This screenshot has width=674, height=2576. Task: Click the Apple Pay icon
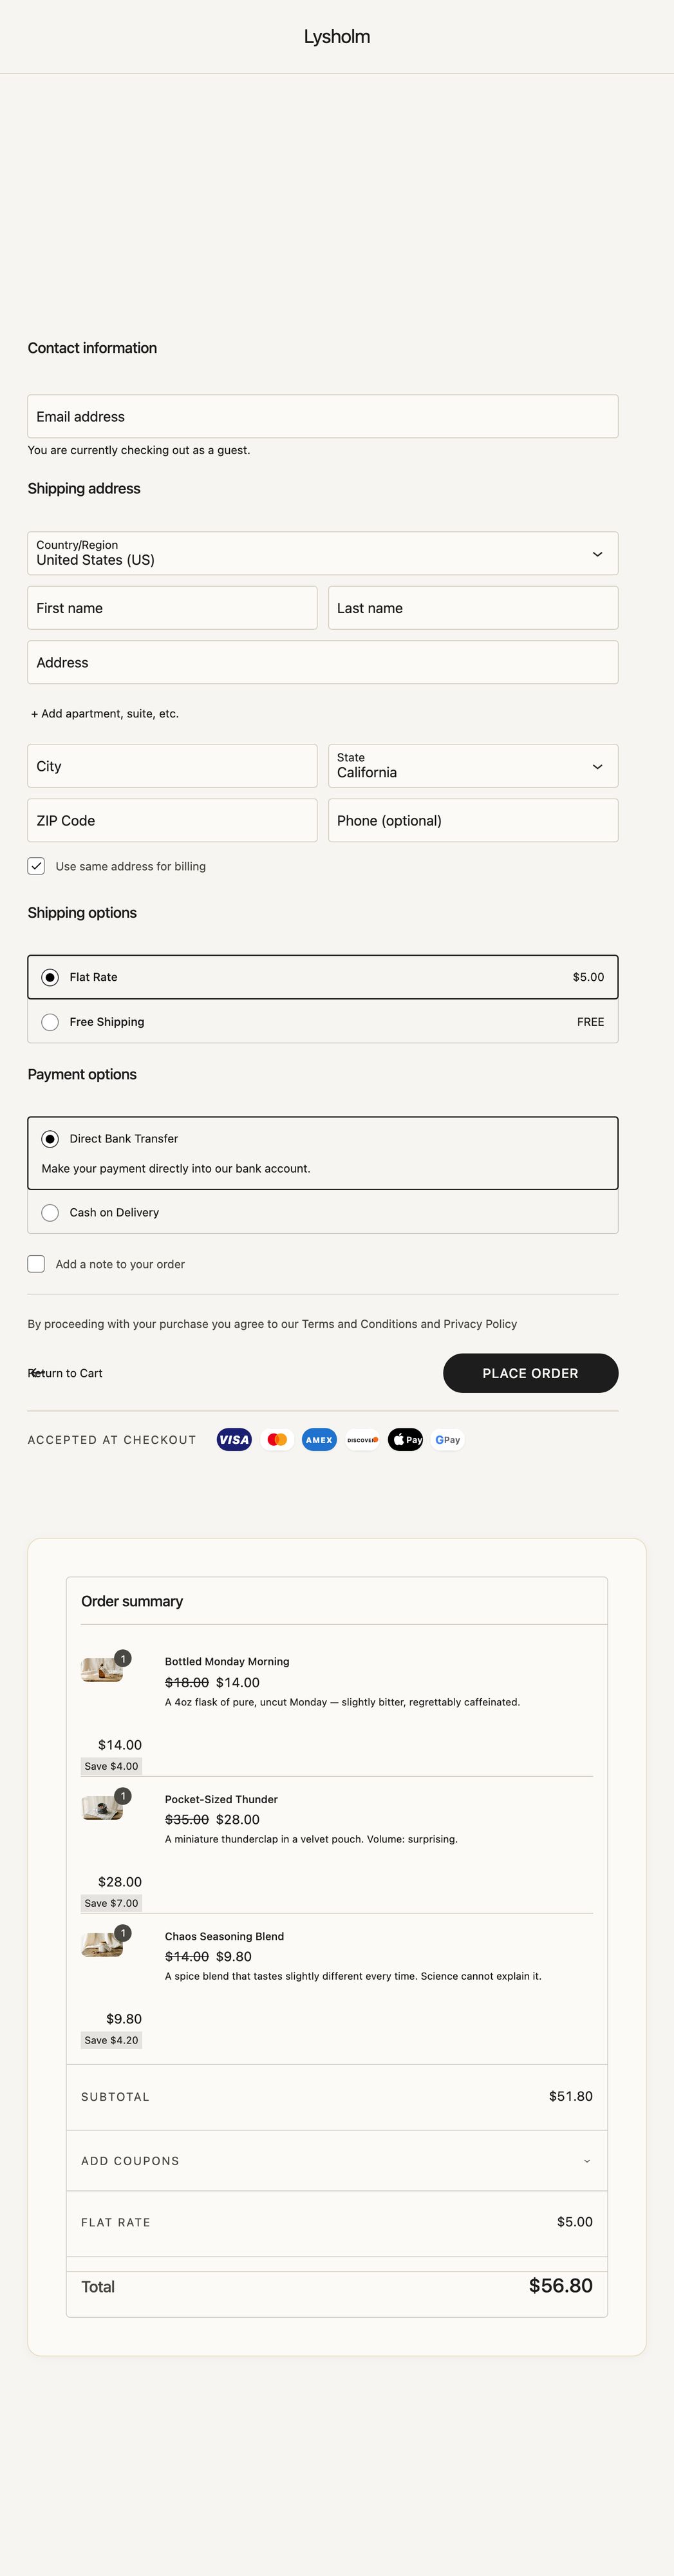coord(405,1439)
